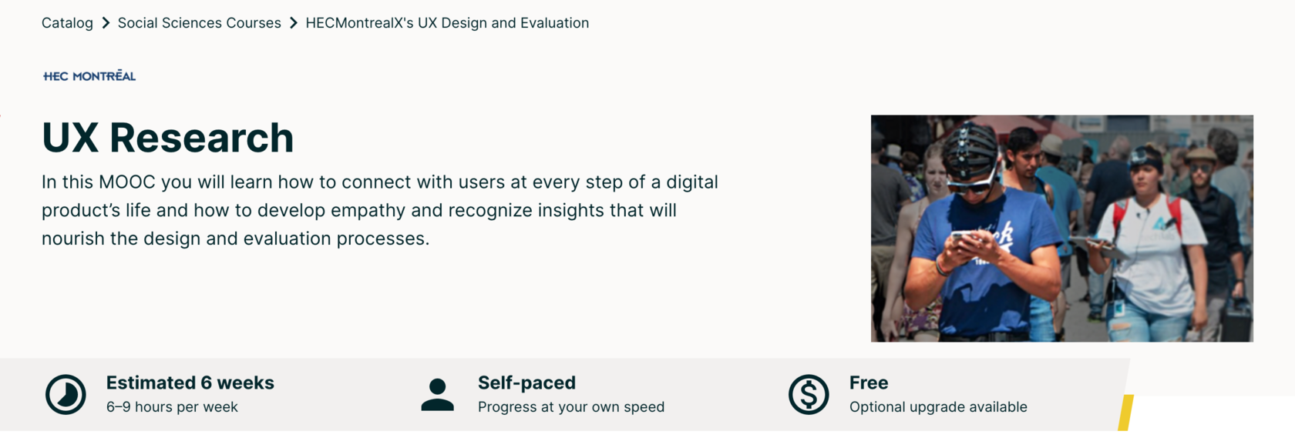Image resolution: width=1295 pixels, height=441 pixels.
Task: Click the Progress at your own speed text
Action: (570, 407)
